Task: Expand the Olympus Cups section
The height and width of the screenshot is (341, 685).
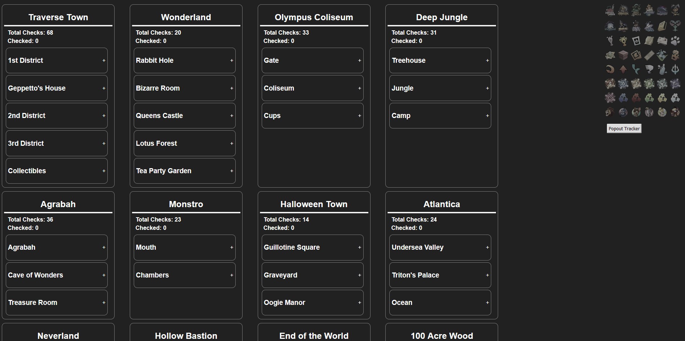Action: [313, 116]
